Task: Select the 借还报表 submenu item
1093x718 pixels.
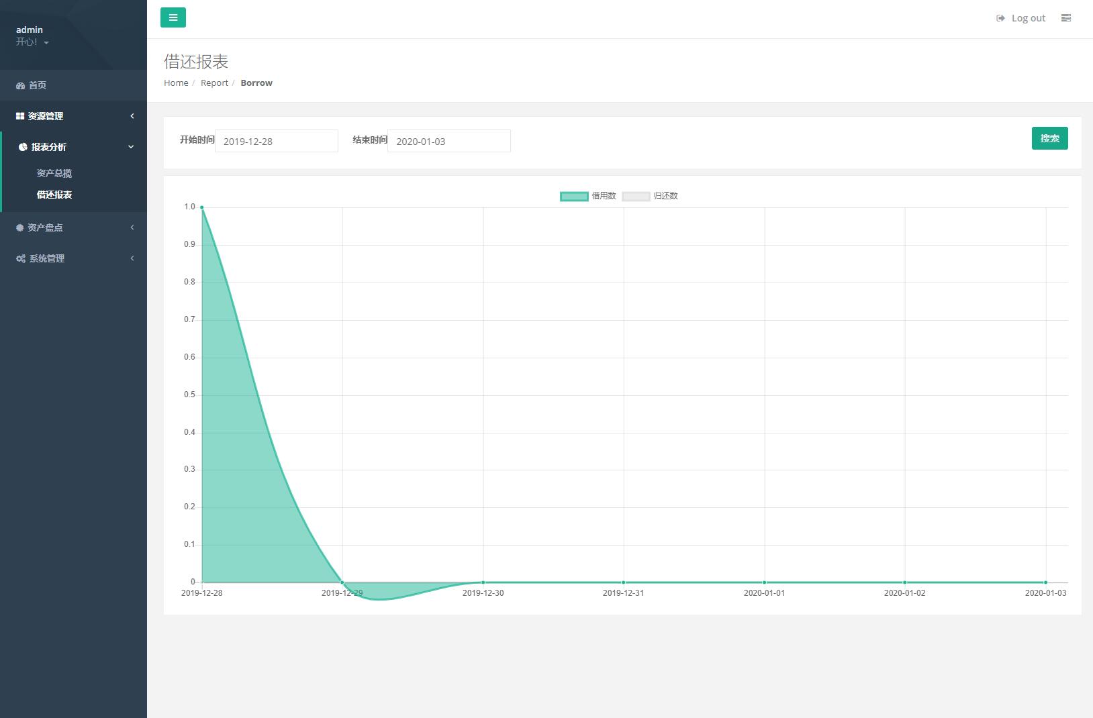Action: point(54,195)
